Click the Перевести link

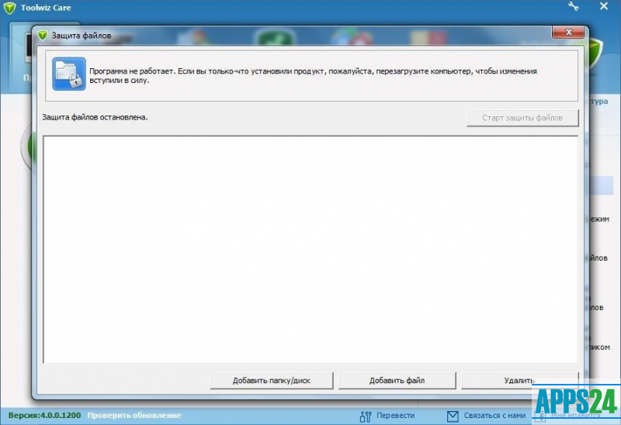395,416
